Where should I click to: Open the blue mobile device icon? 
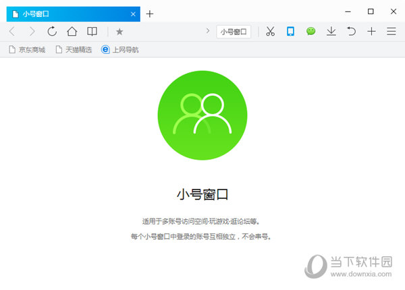tap(290, 32)
